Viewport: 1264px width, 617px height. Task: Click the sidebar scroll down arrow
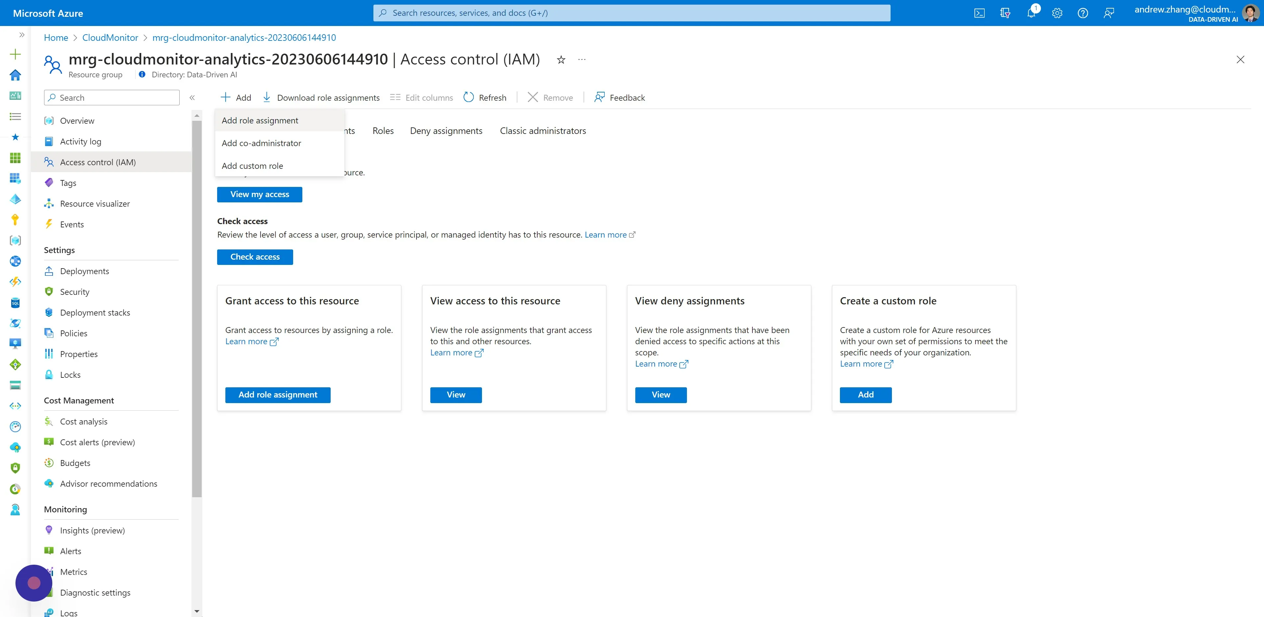[197, 612]
